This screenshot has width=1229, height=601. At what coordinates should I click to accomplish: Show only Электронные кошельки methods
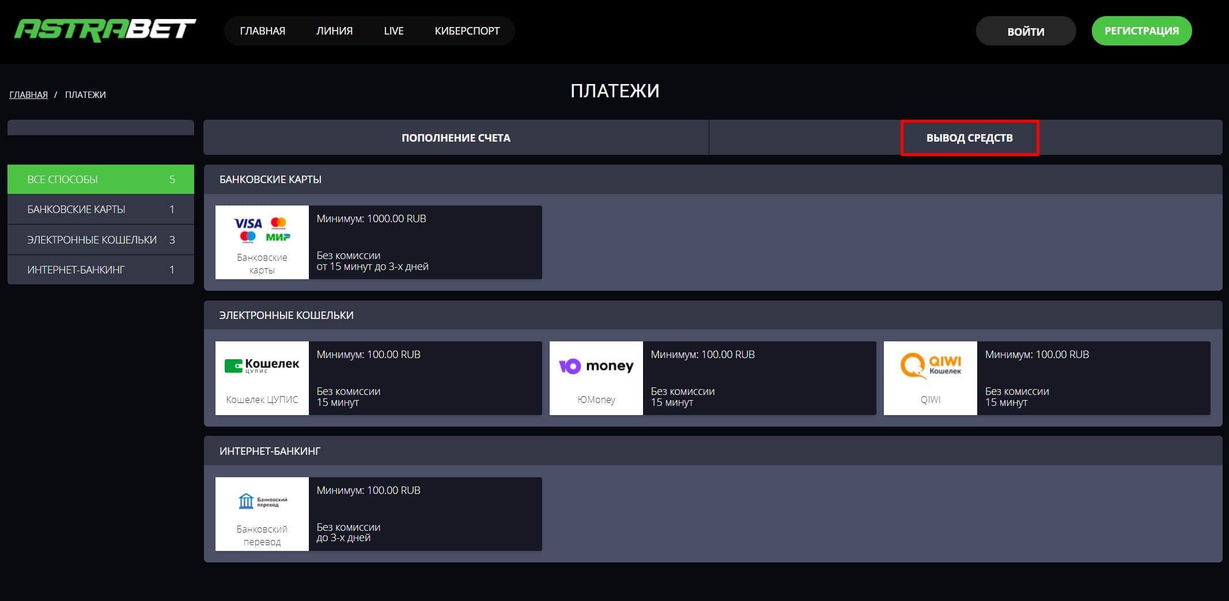(x=101, y=240)
